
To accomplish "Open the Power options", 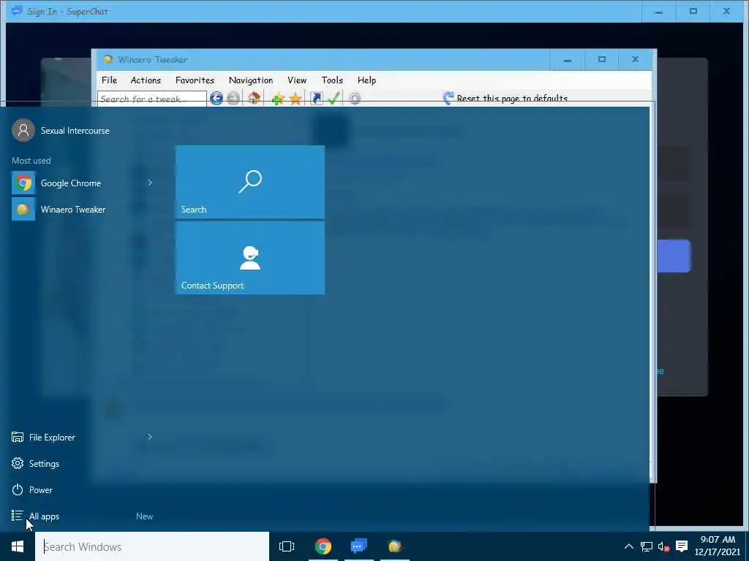I will pyautogui.click(x=32, y=490).
